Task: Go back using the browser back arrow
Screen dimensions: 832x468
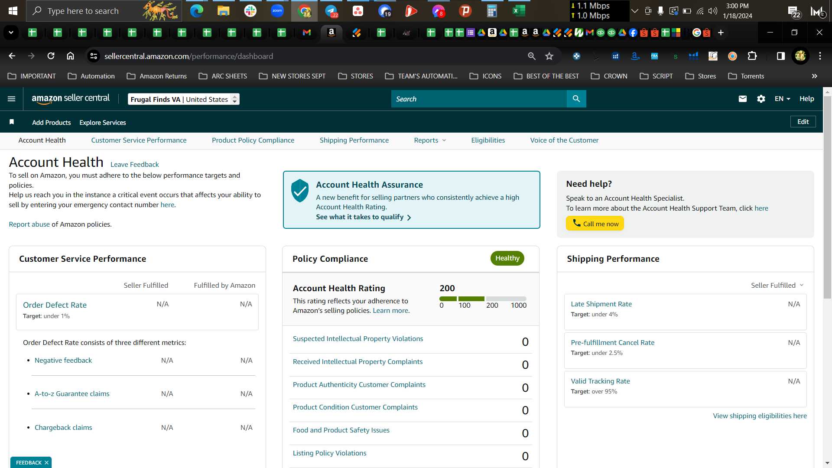Action: pos(12,56)
